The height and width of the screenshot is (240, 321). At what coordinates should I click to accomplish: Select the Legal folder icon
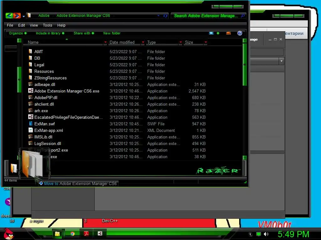[x=30, y=64]
